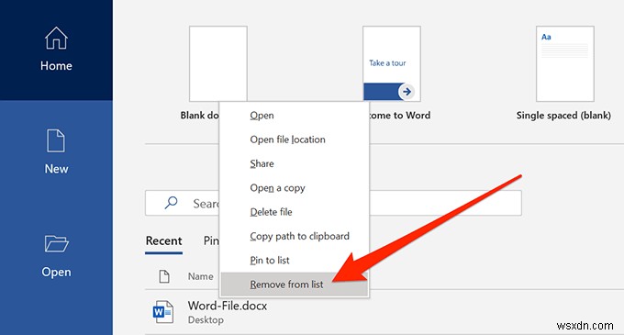Choose Open file location menu entry
This screenshot has width=624, height=335.
coord(294,140)
